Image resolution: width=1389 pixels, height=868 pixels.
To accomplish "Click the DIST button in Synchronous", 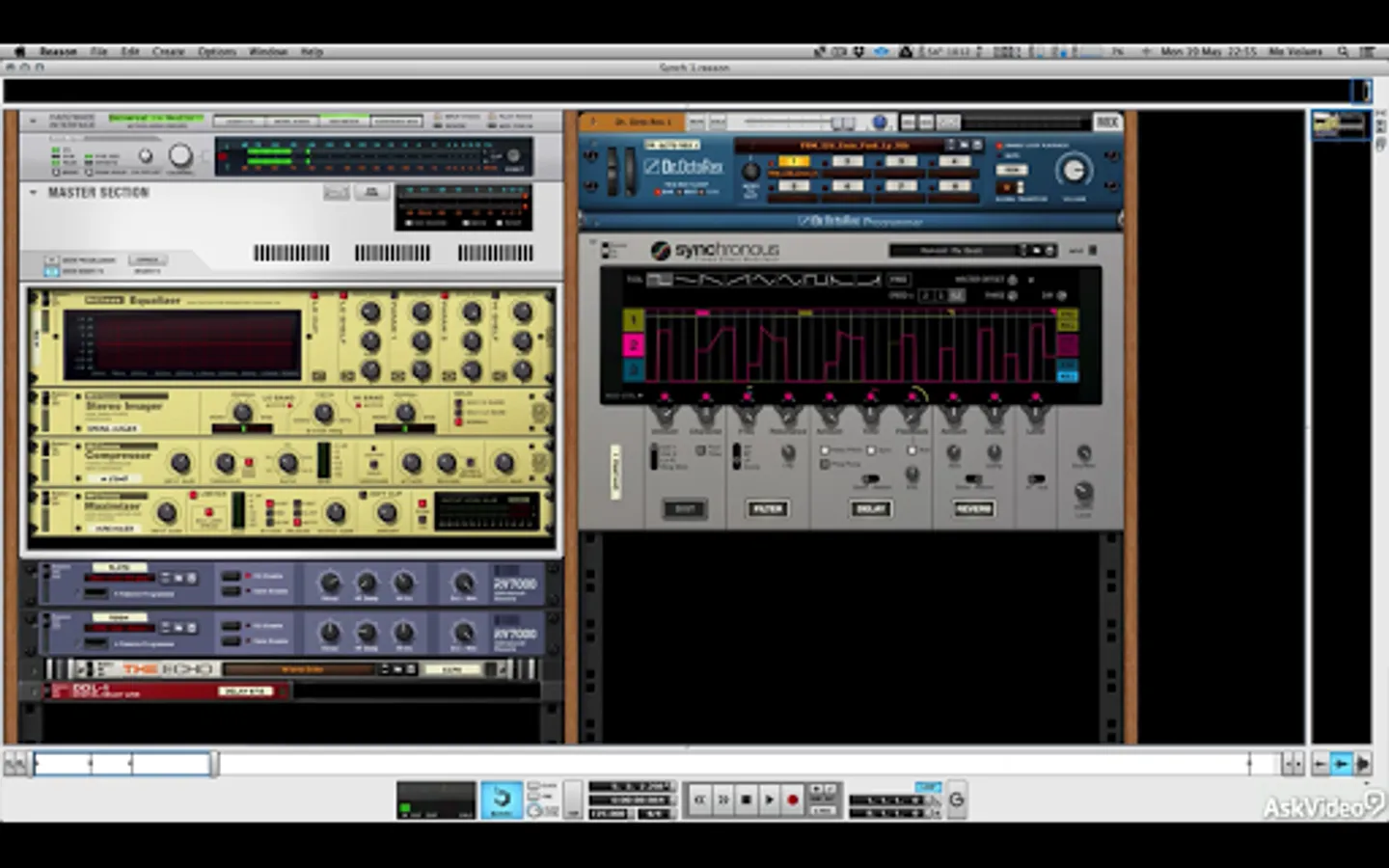I will click(x=684, y=508).
